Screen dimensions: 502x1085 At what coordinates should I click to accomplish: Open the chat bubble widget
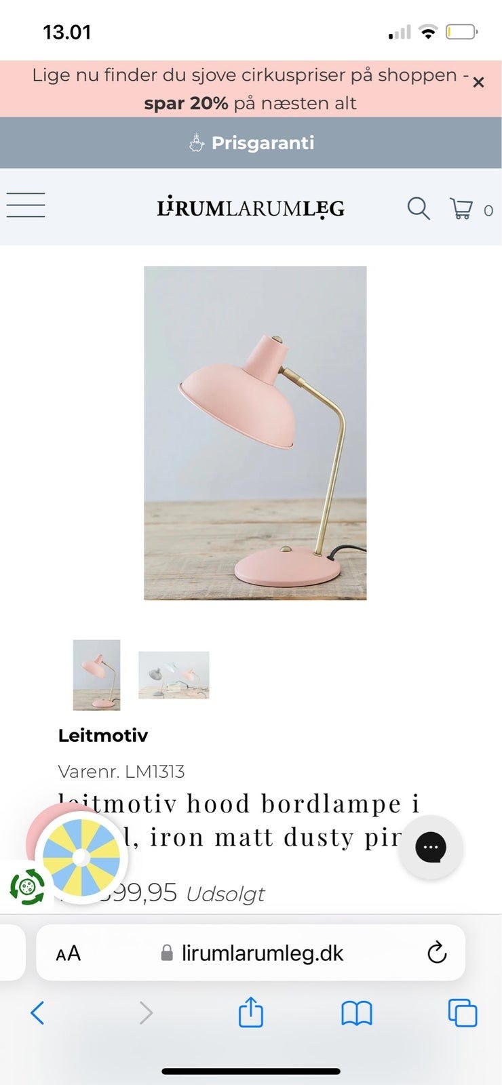coord(431,847)
